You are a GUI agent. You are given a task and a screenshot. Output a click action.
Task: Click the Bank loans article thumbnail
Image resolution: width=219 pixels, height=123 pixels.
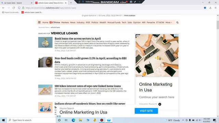[45, 42]
